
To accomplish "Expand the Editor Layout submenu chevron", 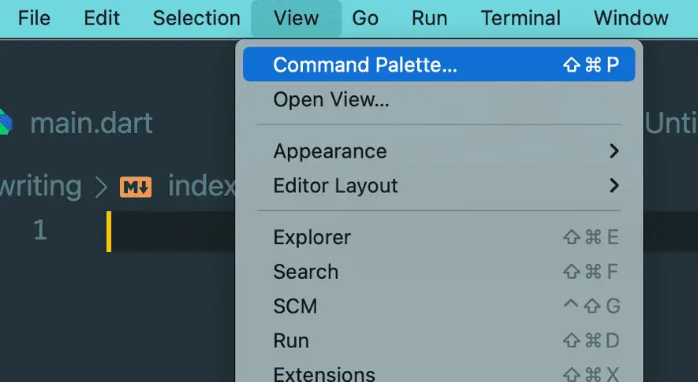I will (614, 185).
